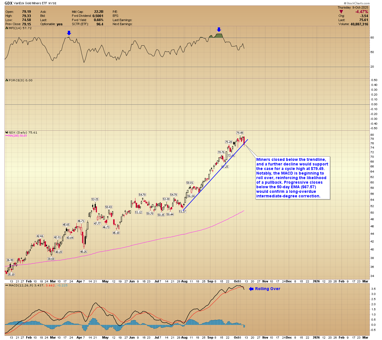Click the Last Earnings label
Viewport: 382px width, 340px height.
(122, 20)
